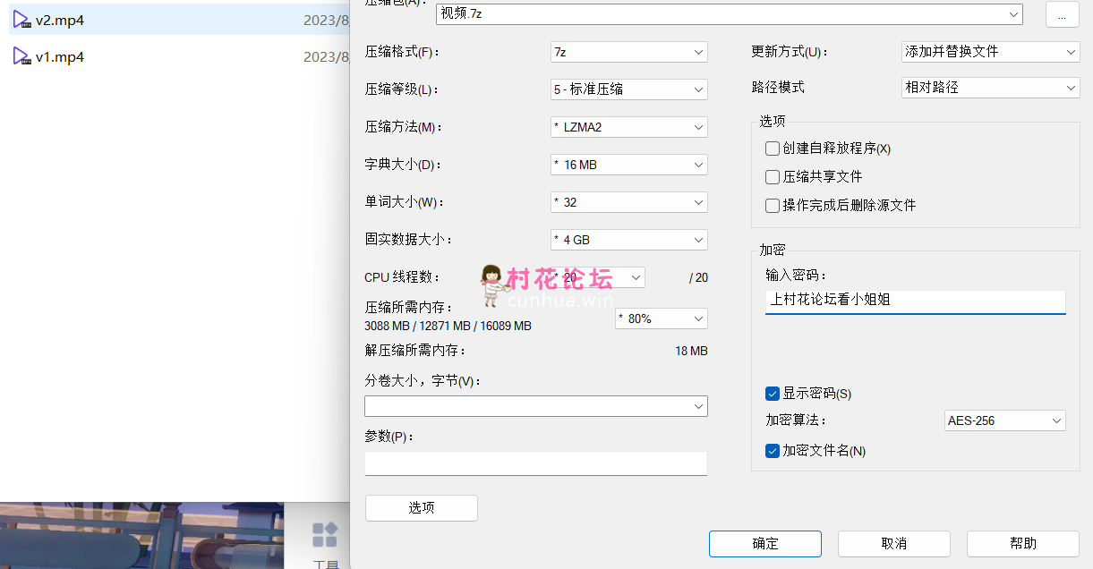Click the 确定 button
The height and width of the screenshot is (569, 1093).
point(765,543)
